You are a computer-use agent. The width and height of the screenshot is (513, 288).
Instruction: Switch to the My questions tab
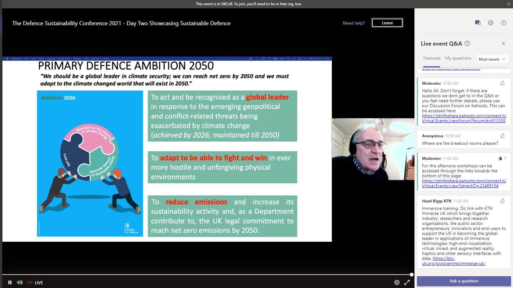coord(458,58)
